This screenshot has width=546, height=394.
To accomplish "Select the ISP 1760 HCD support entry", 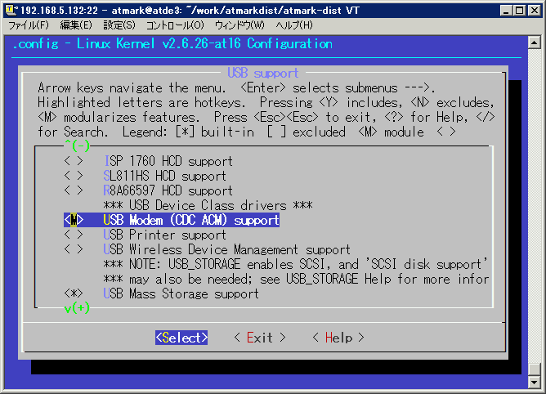I will pos(168,161).
